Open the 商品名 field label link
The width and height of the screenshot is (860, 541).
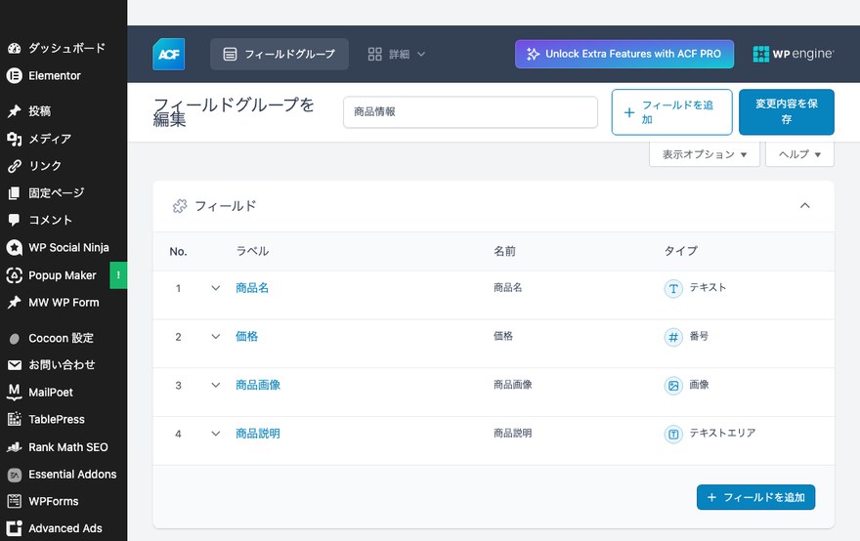pyautogui.click(x=252, y=288)
